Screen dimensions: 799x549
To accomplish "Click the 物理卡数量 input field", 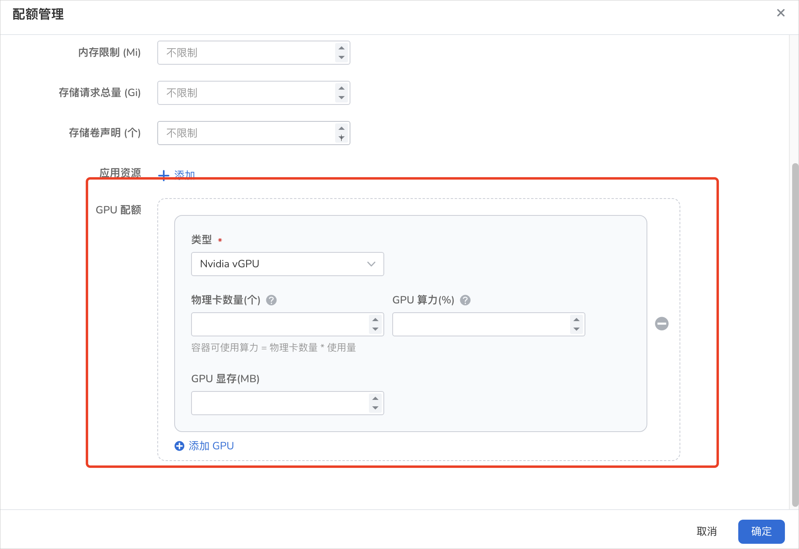I will (x=287, y=324).
